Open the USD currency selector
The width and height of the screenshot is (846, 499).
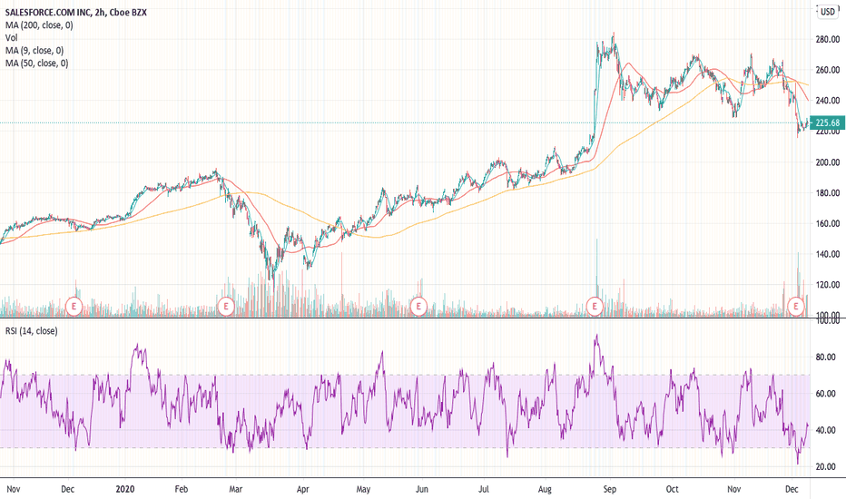click(827, 11)
